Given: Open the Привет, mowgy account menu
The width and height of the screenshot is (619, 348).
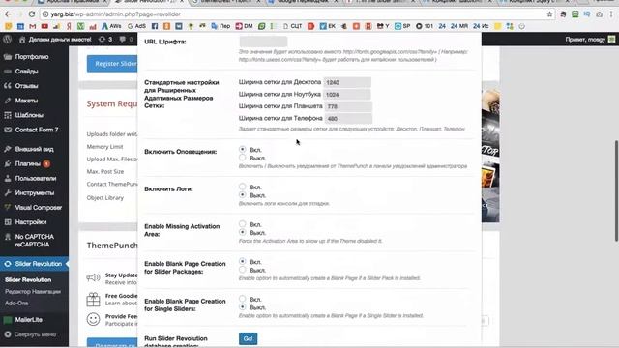Looking at the screenshot, I should click(x=590, y=40).
